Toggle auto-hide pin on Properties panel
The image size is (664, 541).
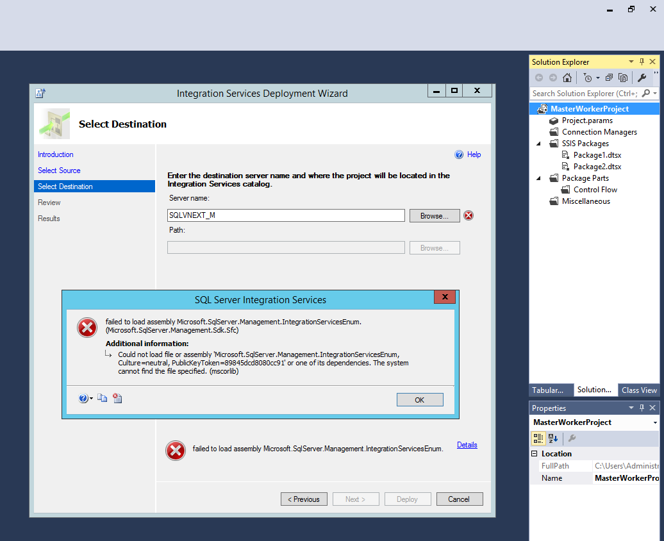point(642,408)
